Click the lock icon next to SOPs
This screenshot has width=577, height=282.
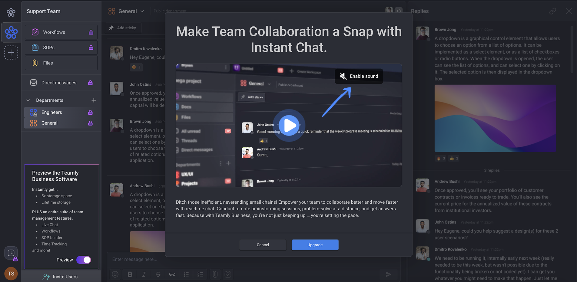point(91,48)
